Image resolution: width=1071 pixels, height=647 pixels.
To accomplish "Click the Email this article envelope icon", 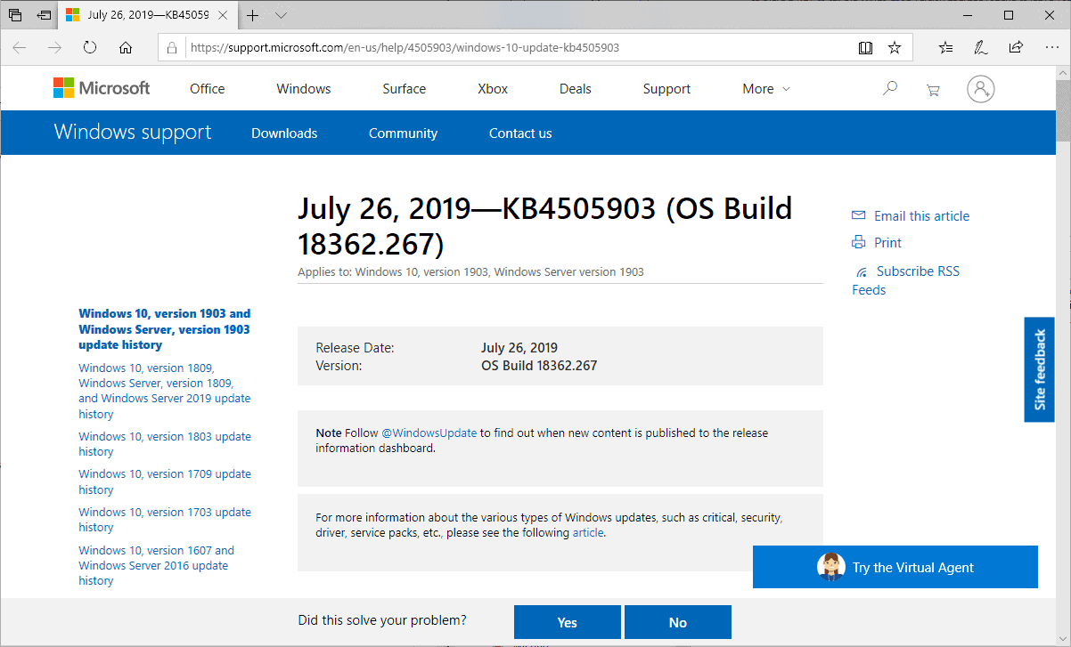I will [x=858, y=214].
